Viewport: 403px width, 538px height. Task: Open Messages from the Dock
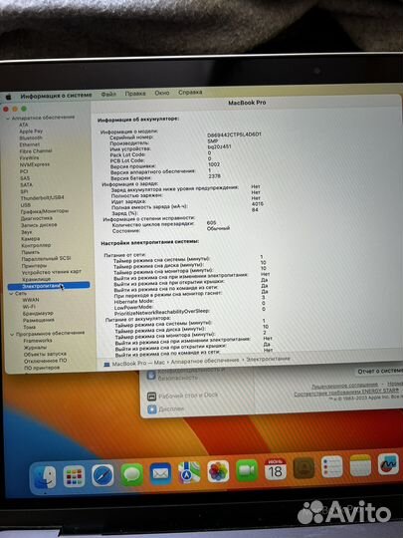(x=132, y=475)
